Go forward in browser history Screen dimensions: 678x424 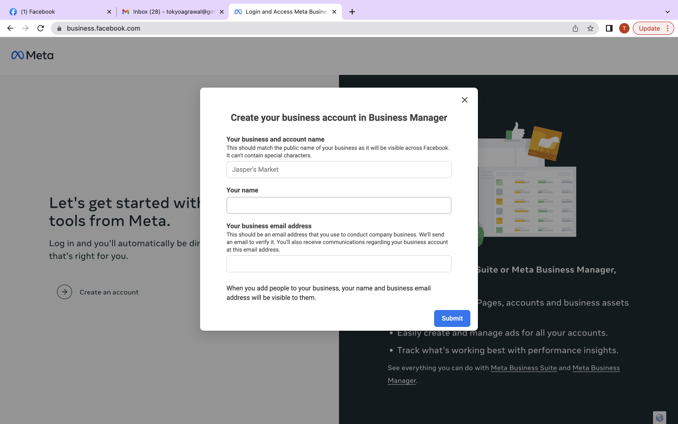pyautogui.click(x=25, y=28)
